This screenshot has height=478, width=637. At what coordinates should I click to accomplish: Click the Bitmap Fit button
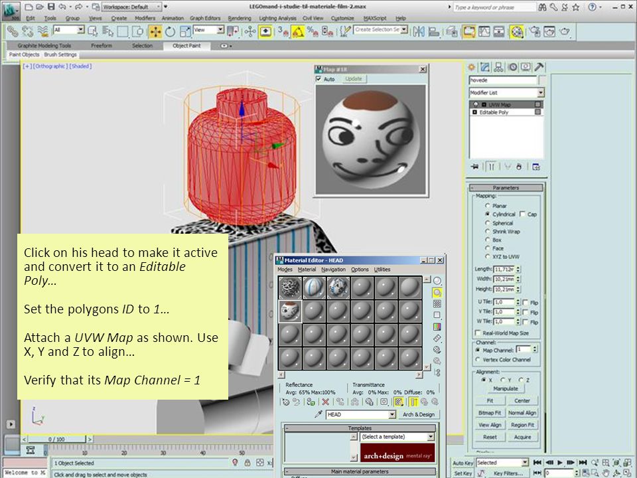tap(490, 412)
